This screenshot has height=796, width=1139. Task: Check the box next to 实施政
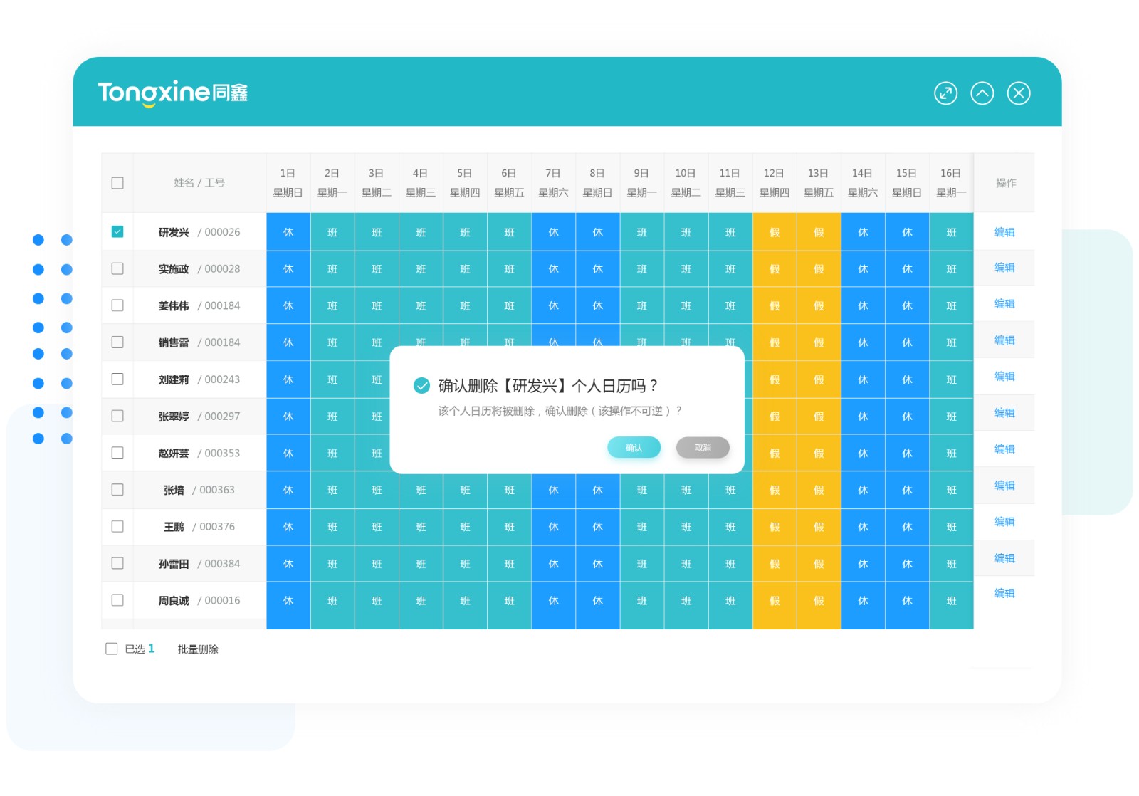tap(117, 268)
